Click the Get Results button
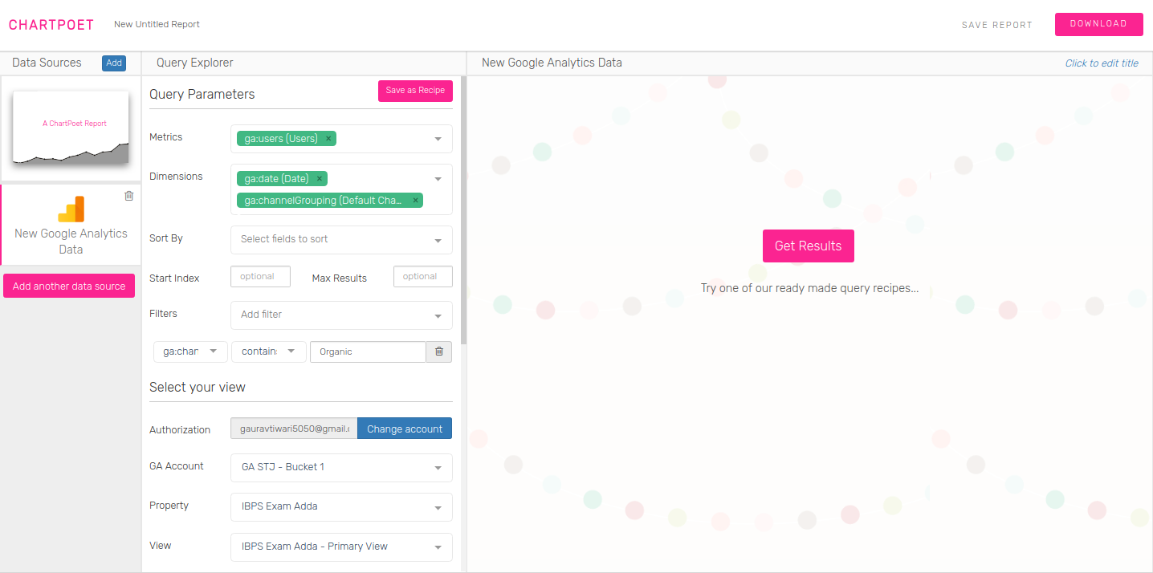The height and width of the screenshot is (573, 1153). coord(809,246)
